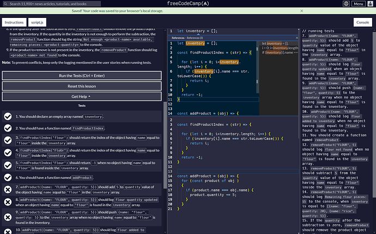Image resolution: width=376 pixels, height=234 pixels.
Task: Toggle the script.js editor panel
Action: [37, 22]
